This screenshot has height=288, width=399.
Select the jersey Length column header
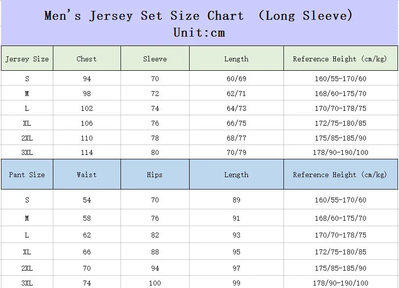click(x=237, y=58)
